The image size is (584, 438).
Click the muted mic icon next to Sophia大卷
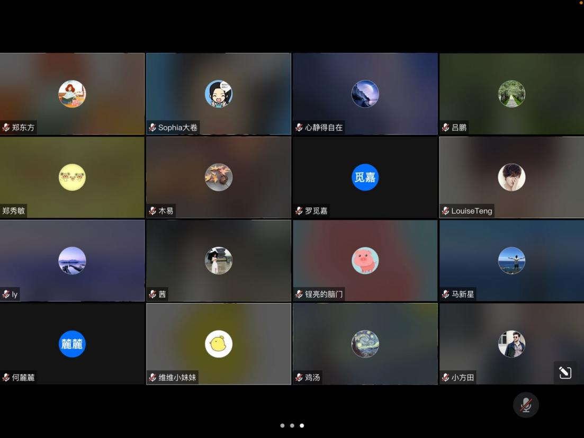152,128
